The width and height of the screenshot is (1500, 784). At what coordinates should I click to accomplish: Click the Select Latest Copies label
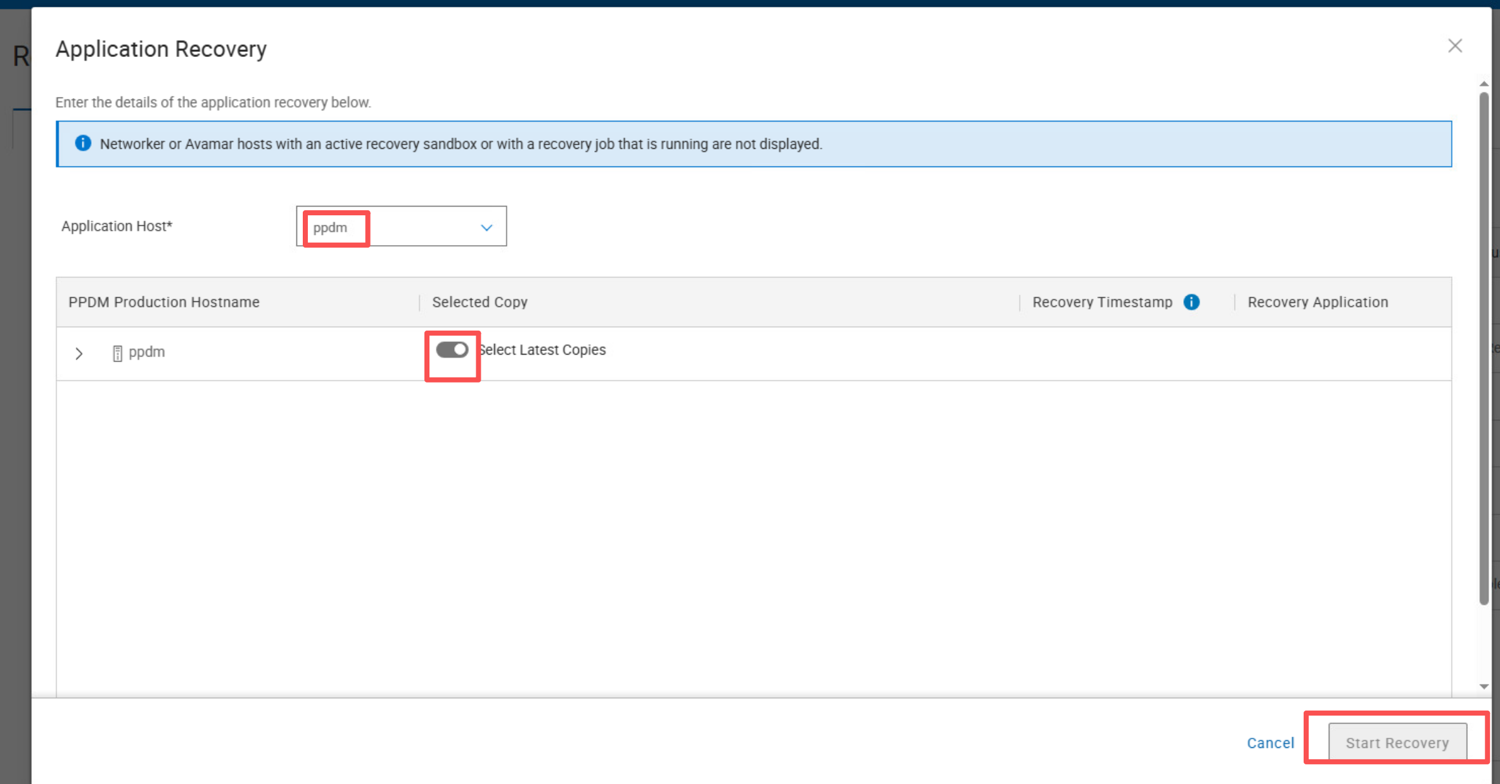(543, 350)
